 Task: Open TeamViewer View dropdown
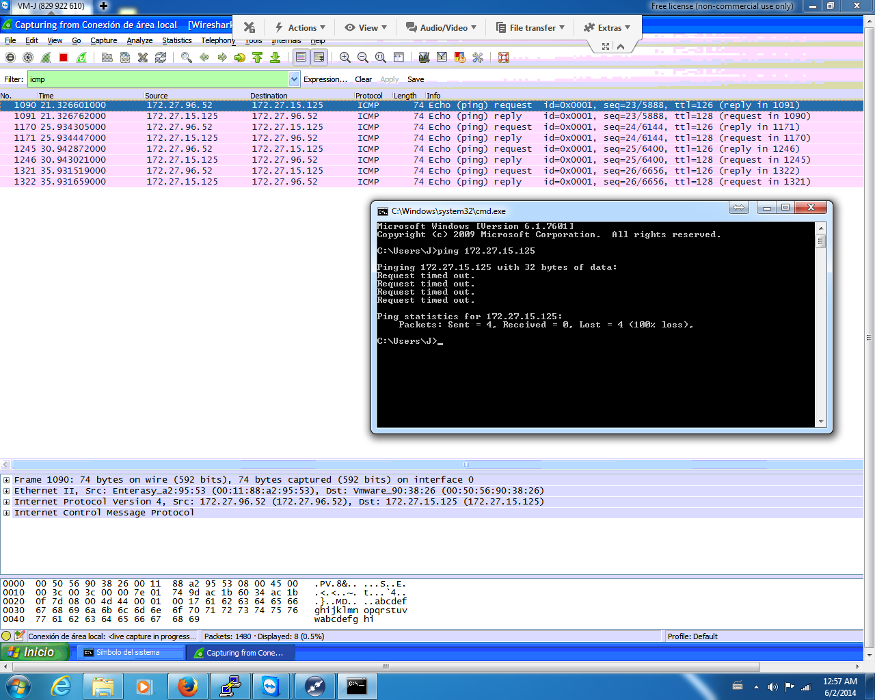pyautogui.click(x=366, y=28)
